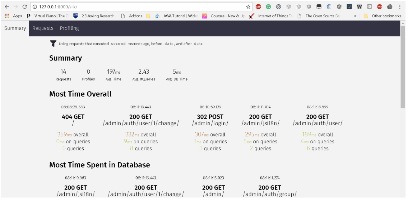The image size is (408, 200).
Task: Open Chrome's three-dot menu
Action: tap(400, 7)
